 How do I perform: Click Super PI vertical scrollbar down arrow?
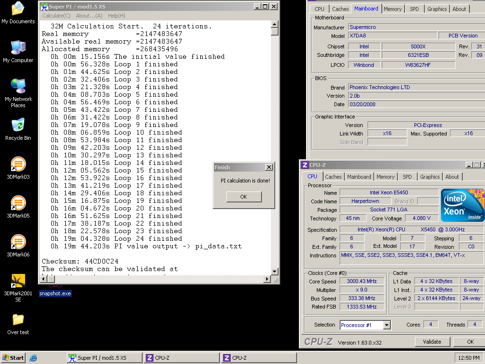[274, 272]
